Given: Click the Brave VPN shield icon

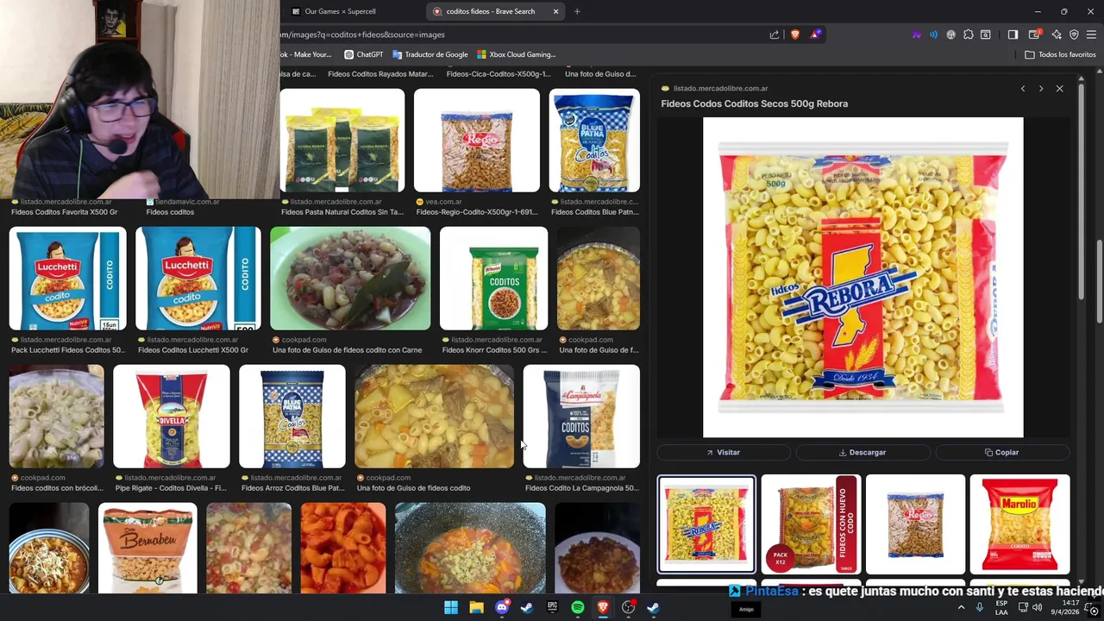Looking at the screenshot, I should (1074, 34).
